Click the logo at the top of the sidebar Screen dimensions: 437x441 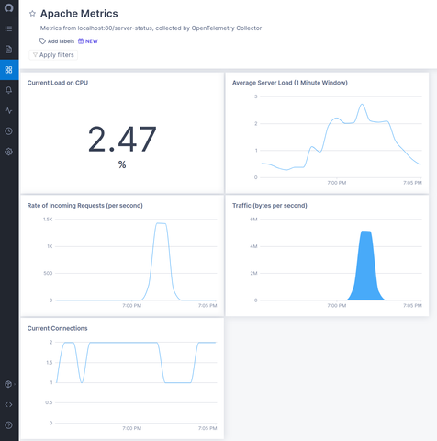(x=8, y=7)
